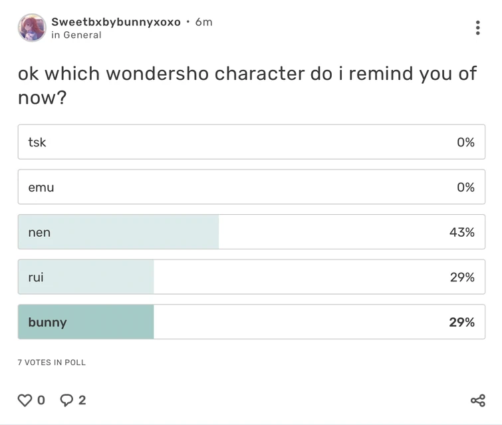Open comments via the speech bubble icon
The height and width of the screenshot is (425, 502).
tap(67, 400)
